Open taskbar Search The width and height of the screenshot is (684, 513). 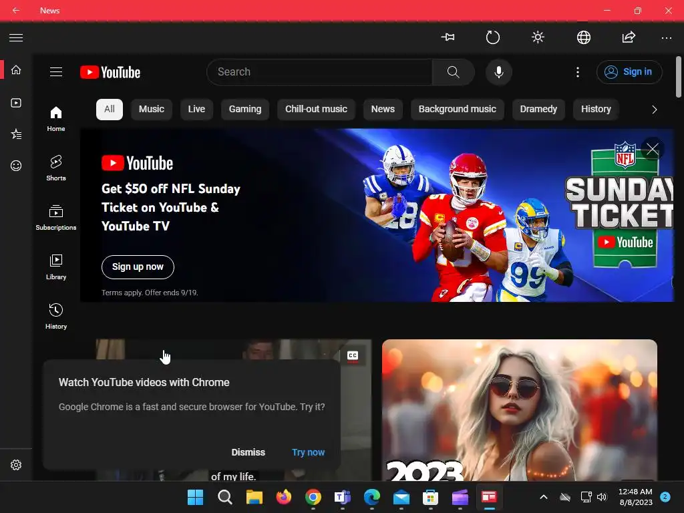pos(225,497)
